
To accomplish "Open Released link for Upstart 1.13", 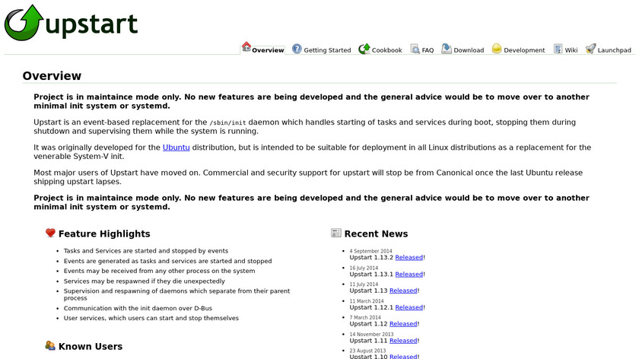I will 403,291.
